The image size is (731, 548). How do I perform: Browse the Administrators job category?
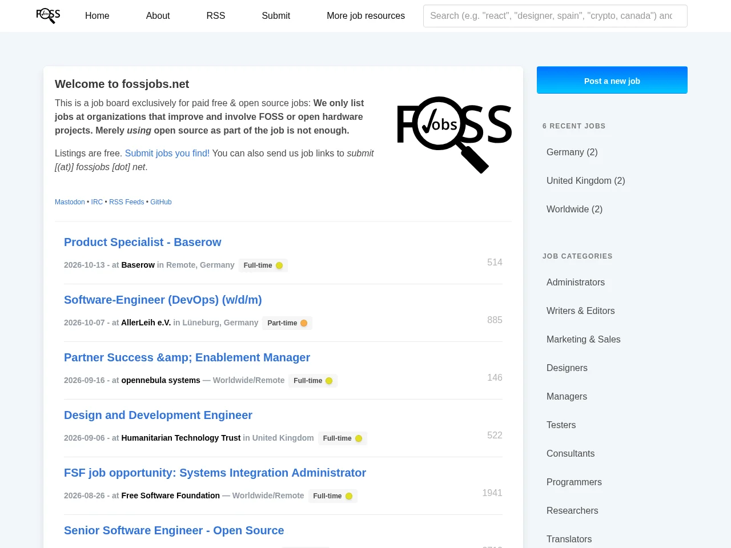coord(576,282)
